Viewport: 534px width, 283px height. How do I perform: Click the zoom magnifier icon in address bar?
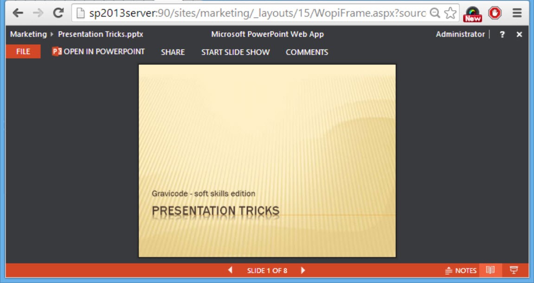tap(435, 13)
